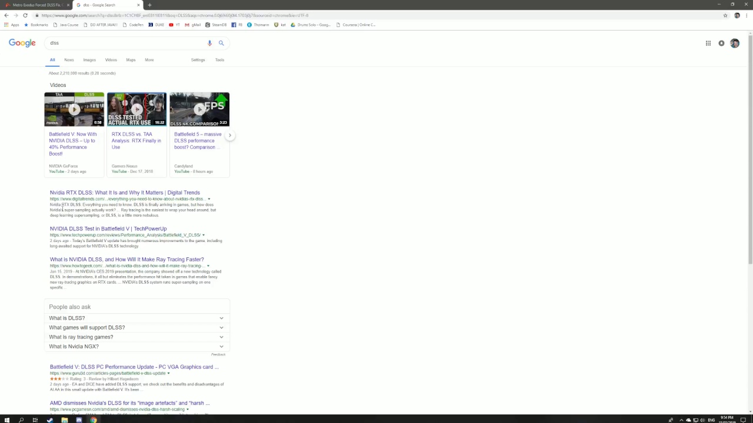Close the dlss Google Search tab
The height and width of the screenshot is (423, 753).
click(x=138, y=5)
